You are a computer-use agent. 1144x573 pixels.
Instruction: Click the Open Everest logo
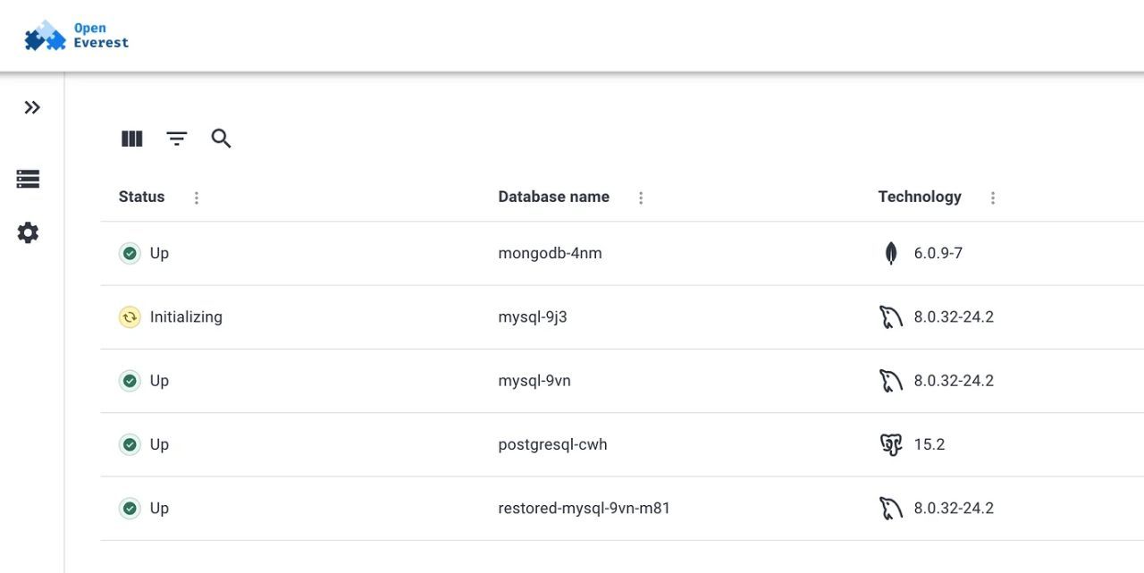77,36
